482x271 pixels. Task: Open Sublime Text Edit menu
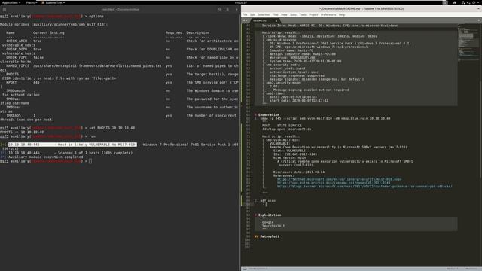pyautogui.click(x=252, y=14)
